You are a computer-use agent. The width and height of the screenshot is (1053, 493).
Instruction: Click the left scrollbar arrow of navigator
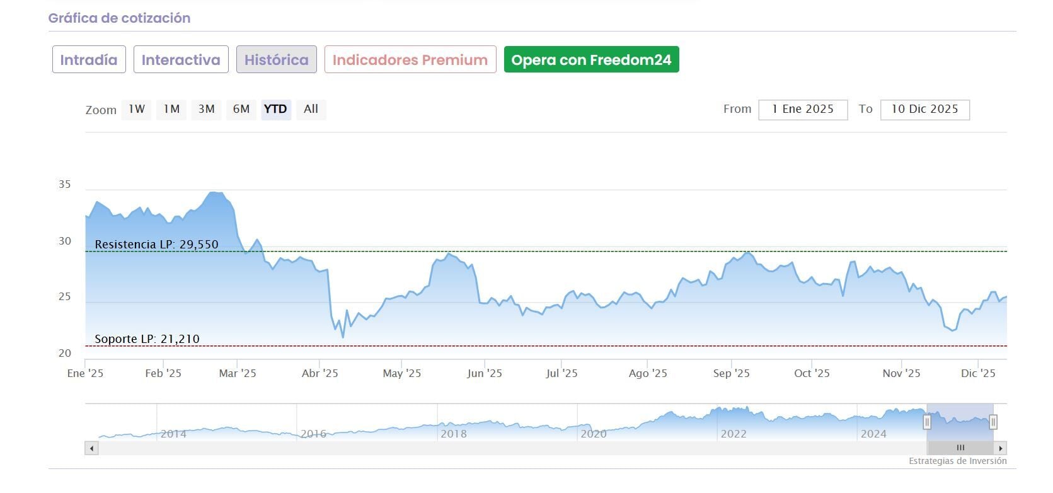coord(92,448)
